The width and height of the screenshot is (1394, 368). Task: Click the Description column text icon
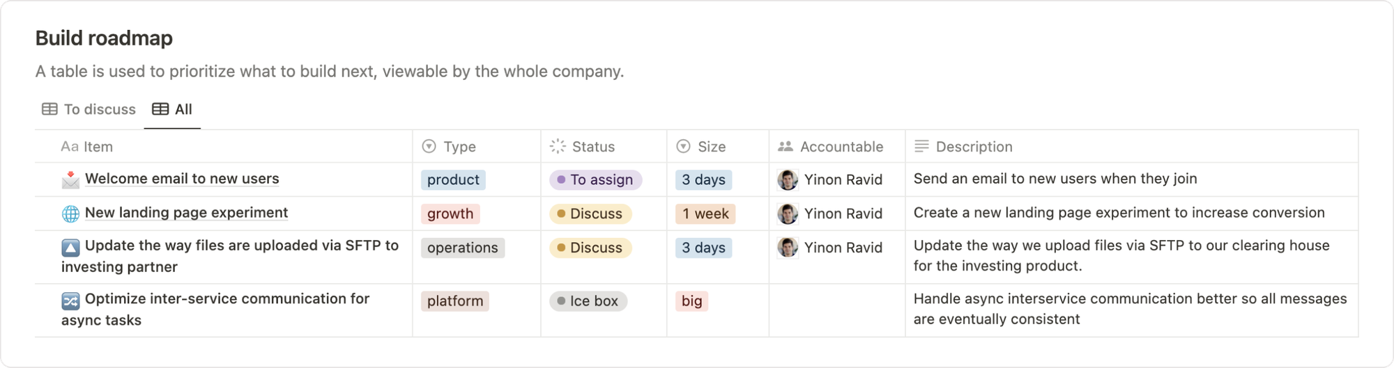(921, 146)
